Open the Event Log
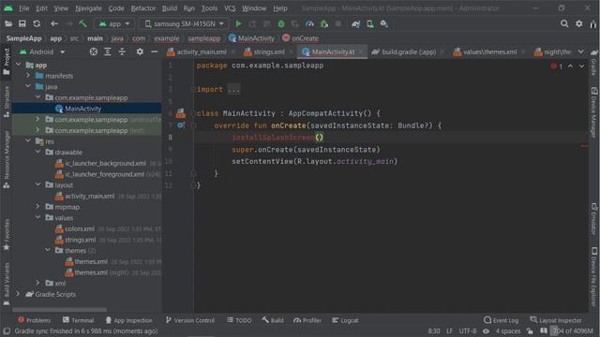600x337 pixels. [x=501, y=320]
